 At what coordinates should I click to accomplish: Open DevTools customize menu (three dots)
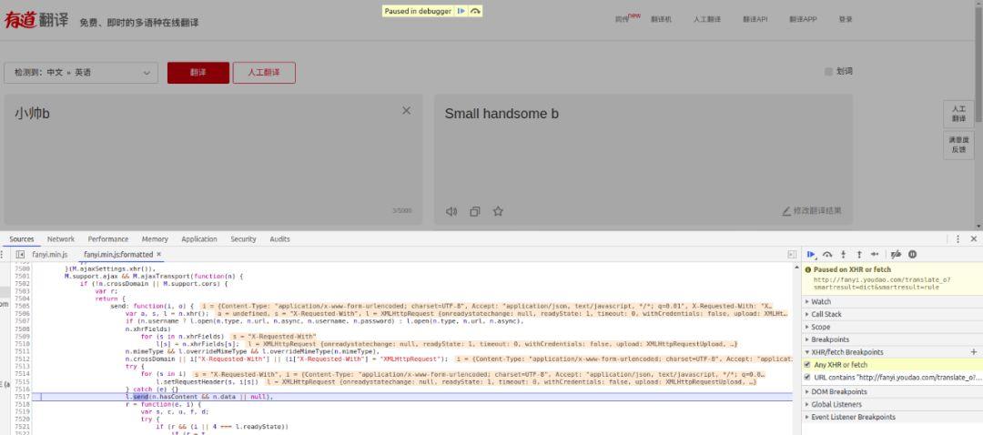(x=958, y=239)
